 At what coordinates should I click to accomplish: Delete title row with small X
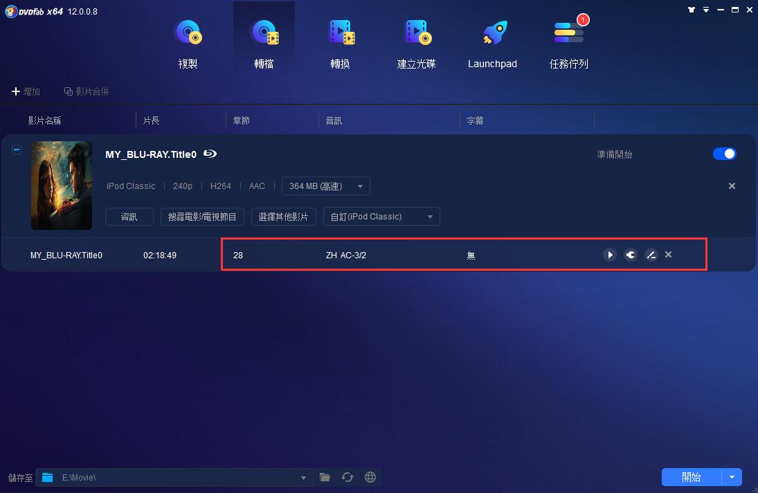[668, 255]
